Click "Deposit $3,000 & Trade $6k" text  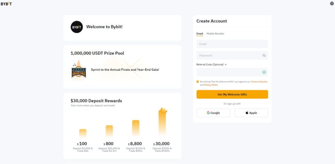(83, 150)
